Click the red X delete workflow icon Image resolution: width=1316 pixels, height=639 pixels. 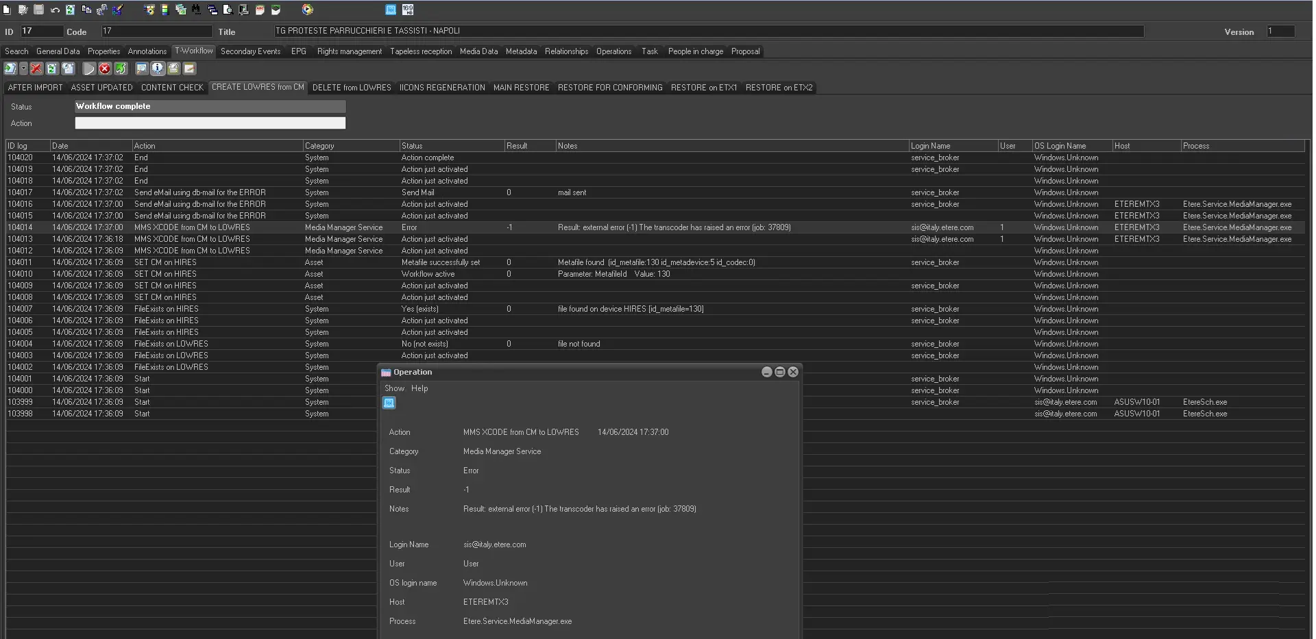[x=36, y=68]
